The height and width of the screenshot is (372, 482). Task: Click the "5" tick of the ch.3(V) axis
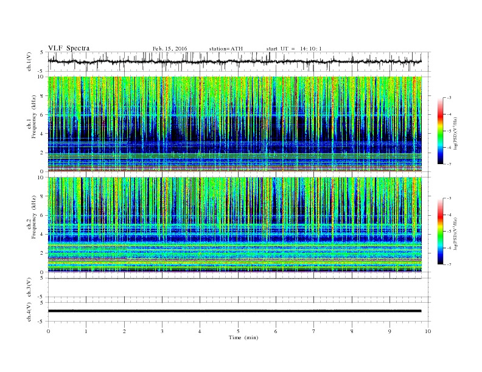(42, 278)
